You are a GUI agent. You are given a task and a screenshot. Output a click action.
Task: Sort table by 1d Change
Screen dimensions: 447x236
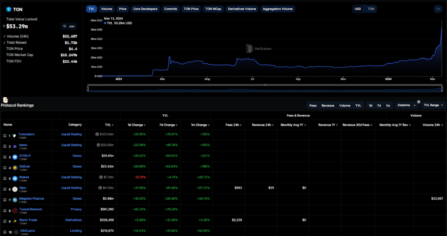[137, 125]
